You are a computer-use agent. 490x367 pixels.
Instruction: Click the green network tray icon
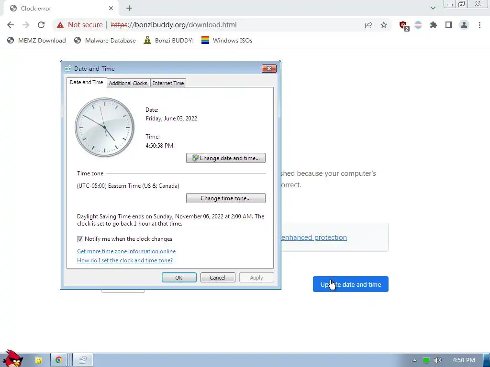pyautogui.click(x=426, y=360)
